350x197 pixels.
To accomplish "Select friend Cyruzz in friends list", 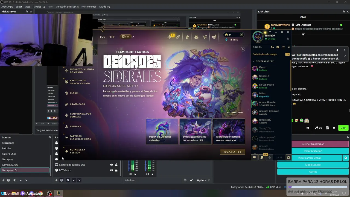I will [271, 69].
